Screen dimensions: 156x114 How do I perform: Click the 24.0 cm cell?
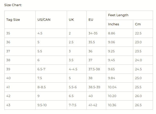(138, 60)
